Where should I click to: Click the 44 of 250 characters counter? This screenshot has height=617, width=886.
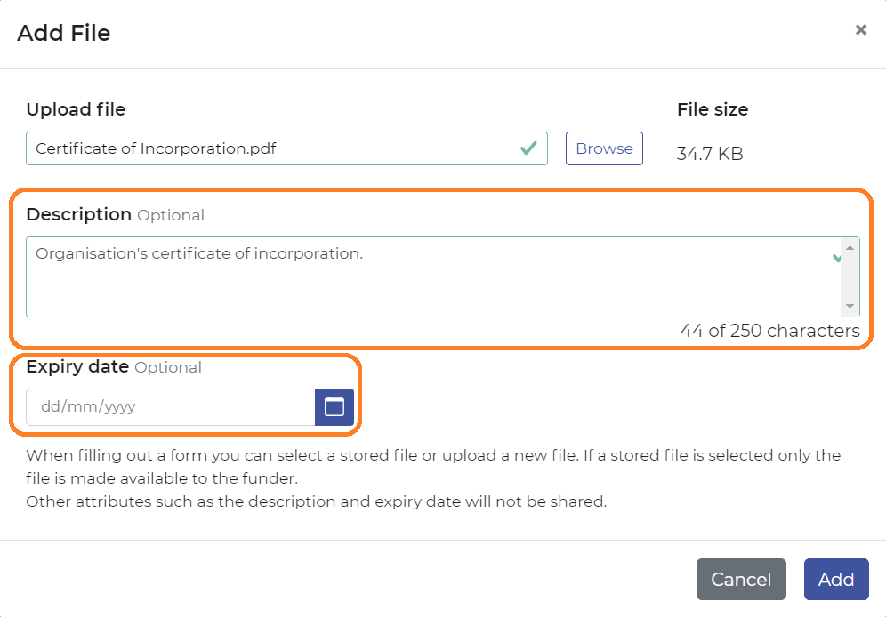(x=769, y=331)
